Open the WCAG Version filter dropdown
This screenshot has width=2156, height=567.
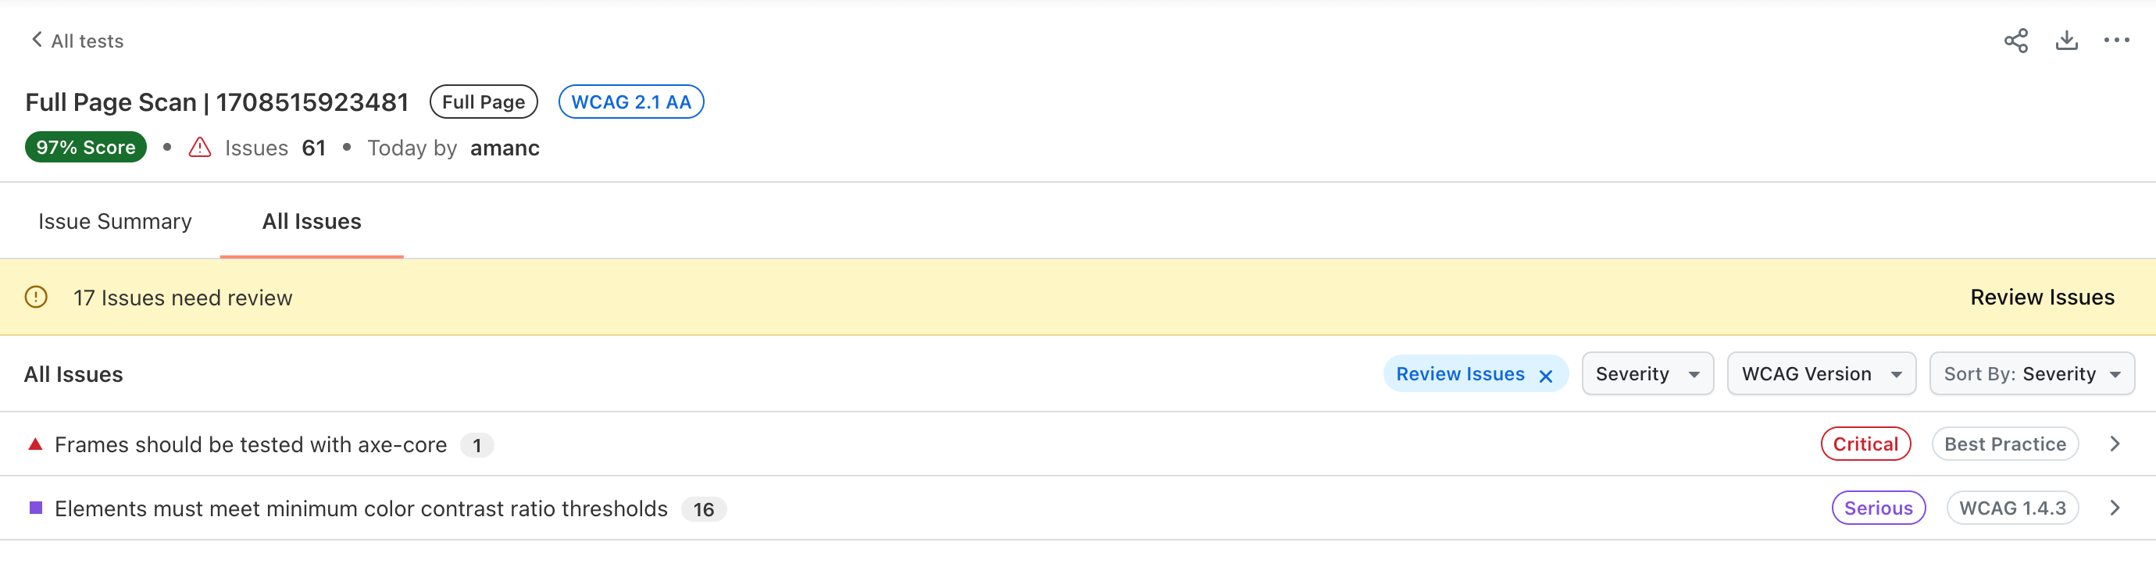tap(1820, 374)
